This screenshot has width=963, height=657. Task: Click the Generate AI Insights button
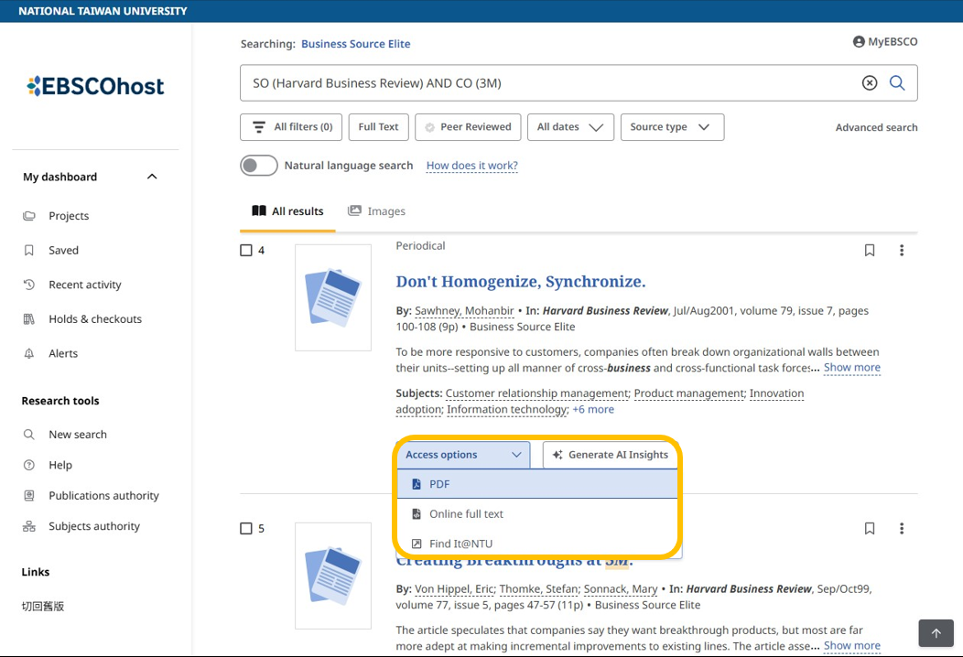(610, 455)
